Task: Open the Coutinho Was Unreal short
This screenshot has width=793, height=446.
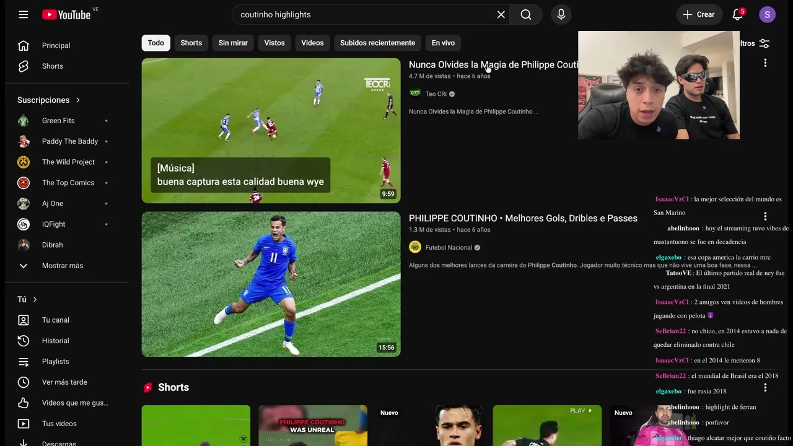Action: click(x=313, y=426)
